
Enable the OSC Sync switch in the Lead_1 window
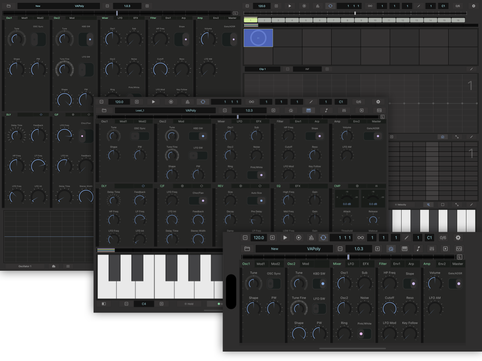tap(140, 136)
